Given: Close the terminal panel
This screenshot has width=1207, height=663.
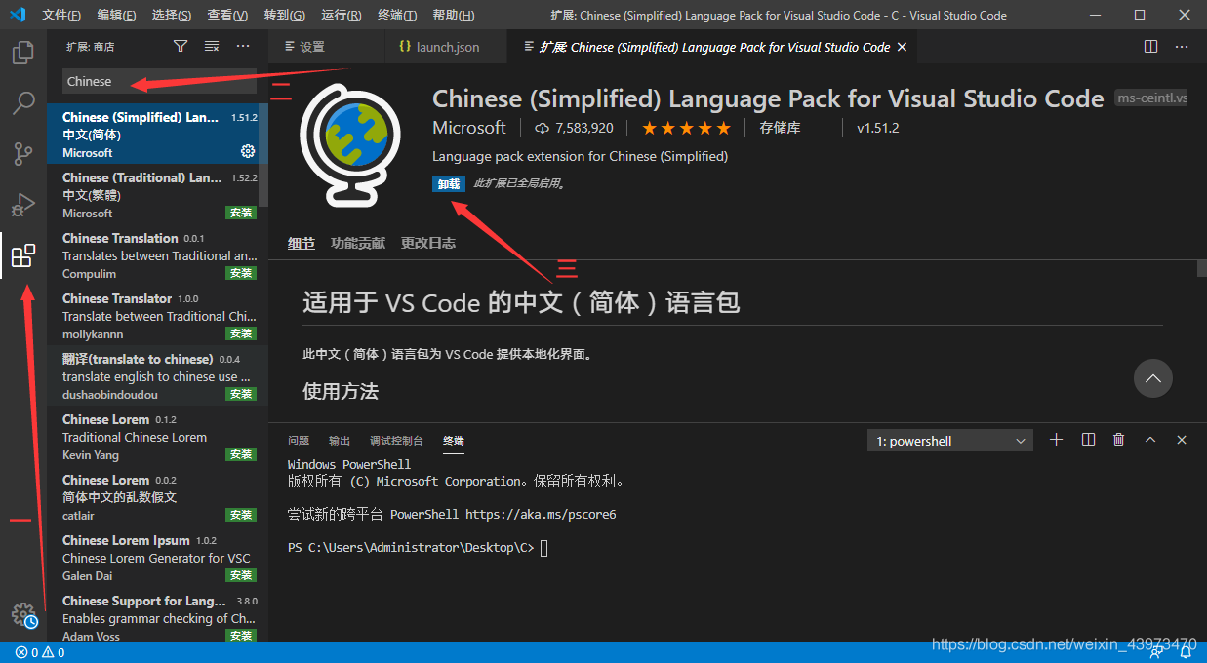Looking at the screenshot, I should click(1182, 440).
